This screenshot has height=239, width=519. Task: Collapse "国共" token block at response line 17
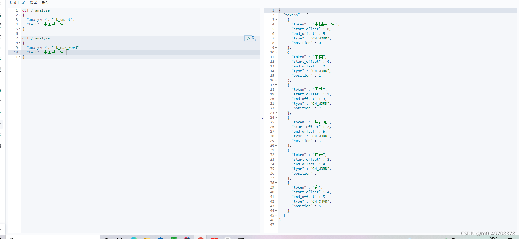click(x=276, y=85)
